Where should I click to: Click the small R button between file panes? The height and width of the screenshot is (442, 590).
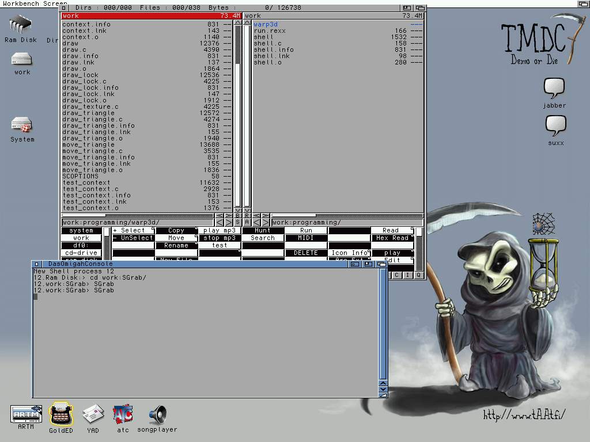[x=247, y=215]
